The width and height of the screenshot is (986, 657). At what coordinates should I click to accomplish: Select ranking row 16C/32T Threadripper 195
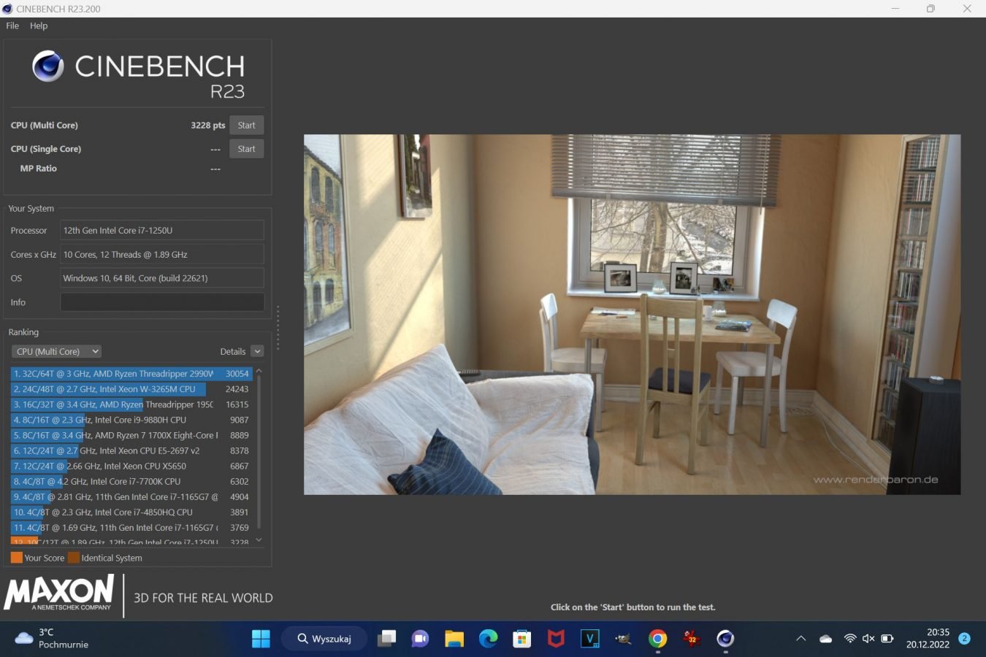click(131, 404)
